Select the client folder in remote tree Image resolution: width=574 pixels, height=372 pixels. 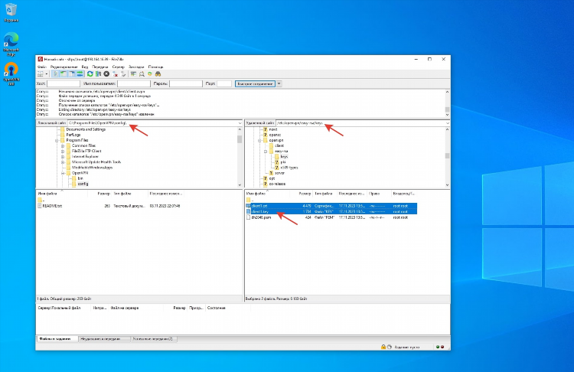point(279,145)
